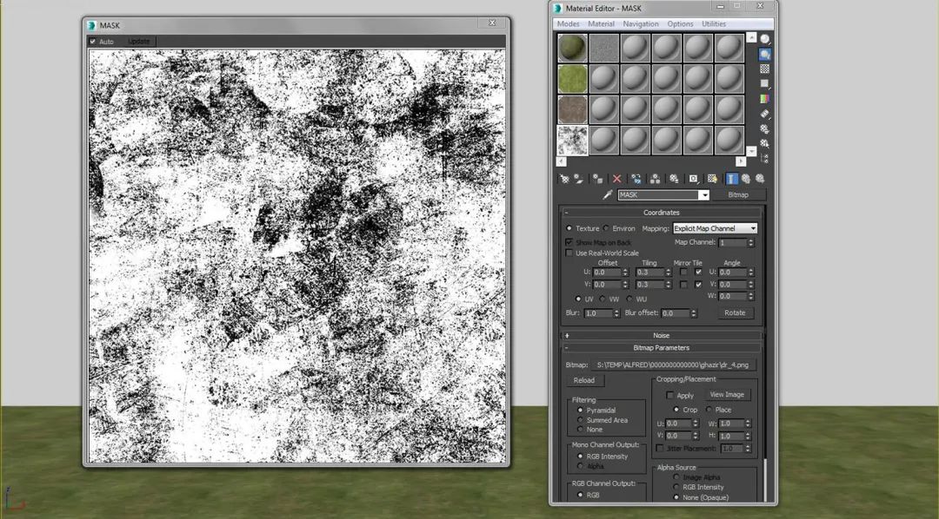Open the Navigation menu
This screenshot has height=519, width=939.
641,24
